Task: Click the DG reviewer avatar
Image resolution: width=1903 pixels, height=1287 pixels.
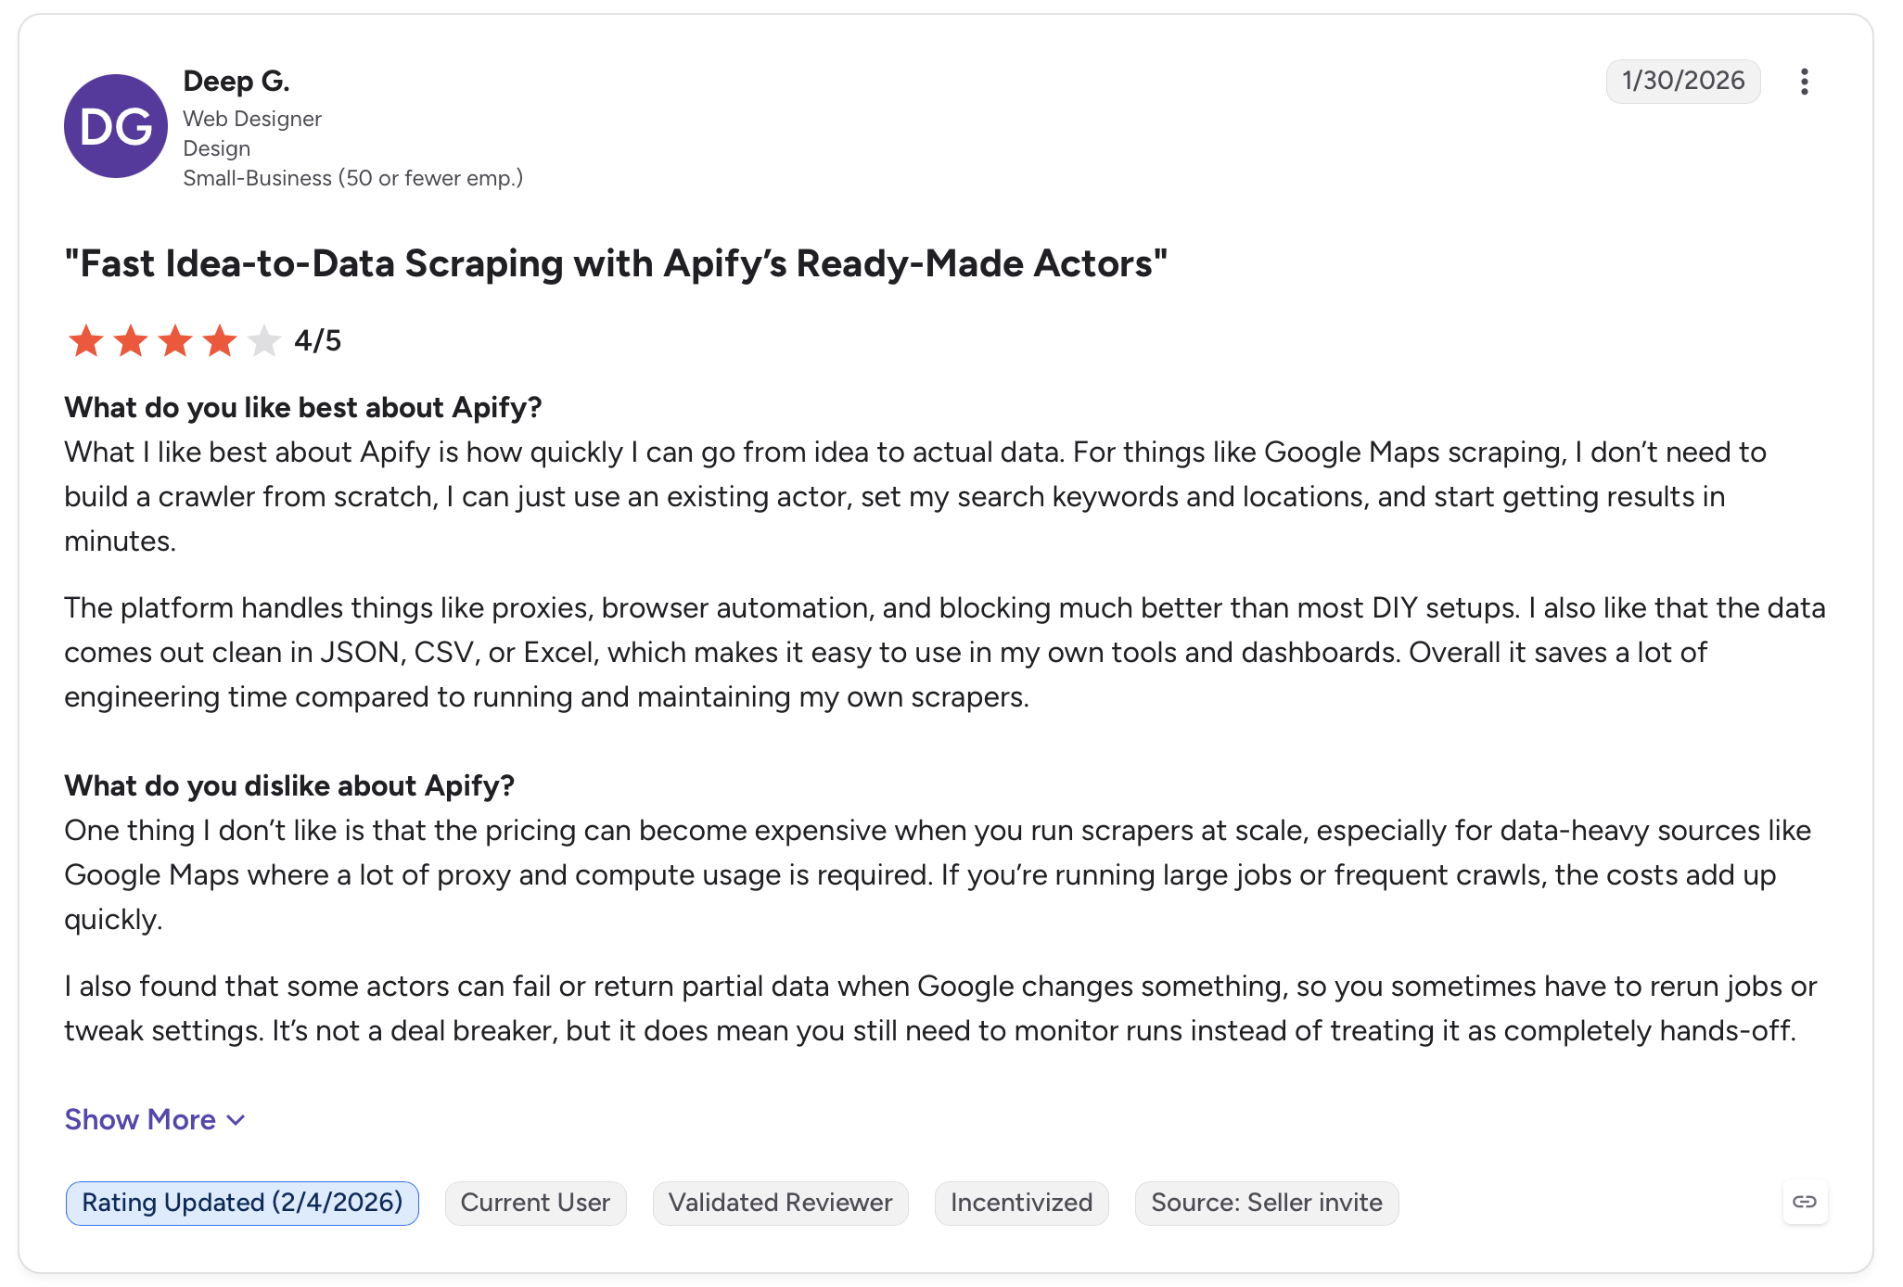Action: coord(116,126)
